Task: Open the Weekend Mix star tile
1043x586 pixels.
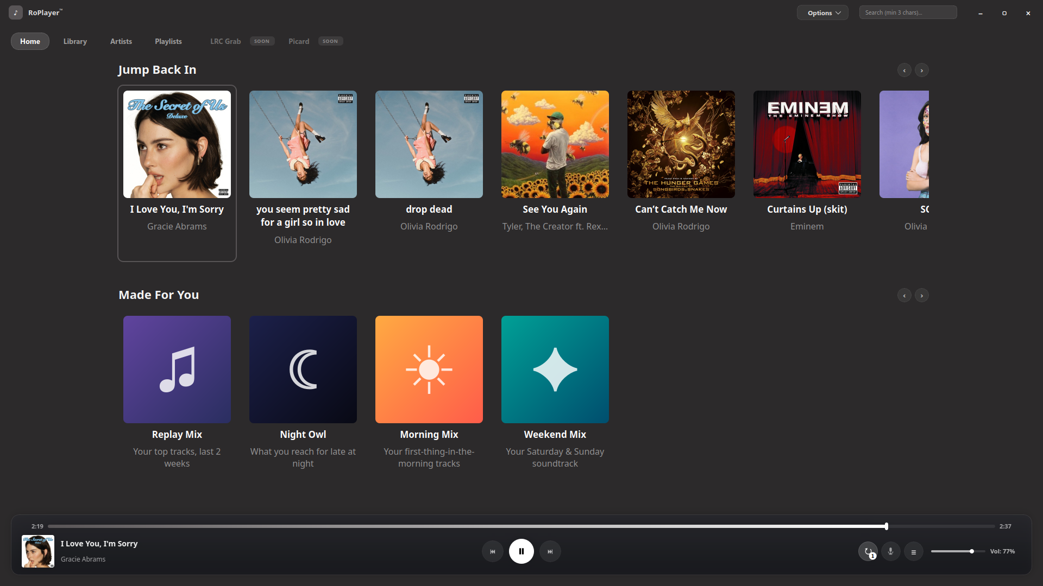Action: 555,370
